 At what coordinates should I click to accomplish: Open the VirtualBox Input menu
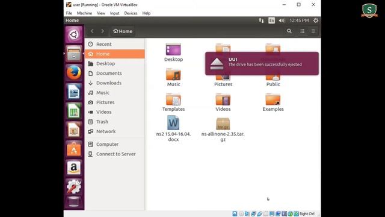[115, 13]
